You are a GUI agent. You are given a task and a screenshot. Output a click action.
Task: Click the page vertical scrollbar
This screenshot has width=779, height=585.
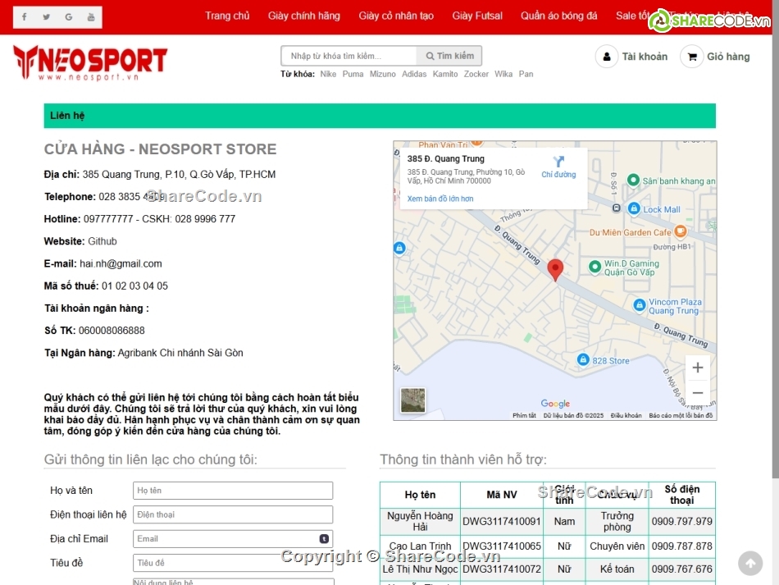pyautogui.click(x=775, y=239)
